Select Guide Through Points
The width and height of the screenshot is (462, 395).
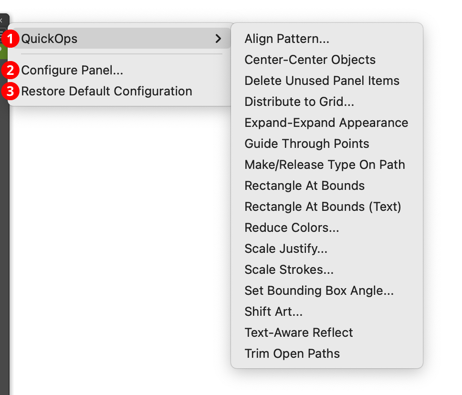coord(306,144)
